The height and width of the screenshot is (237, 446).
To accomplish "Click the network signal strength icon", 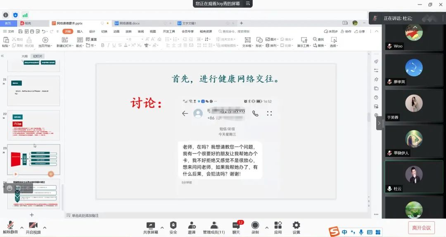I will click(25, 15).
